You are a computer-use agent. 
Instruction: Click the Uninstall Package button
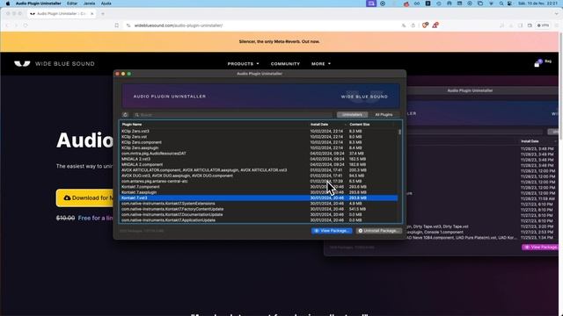point(379,231)
